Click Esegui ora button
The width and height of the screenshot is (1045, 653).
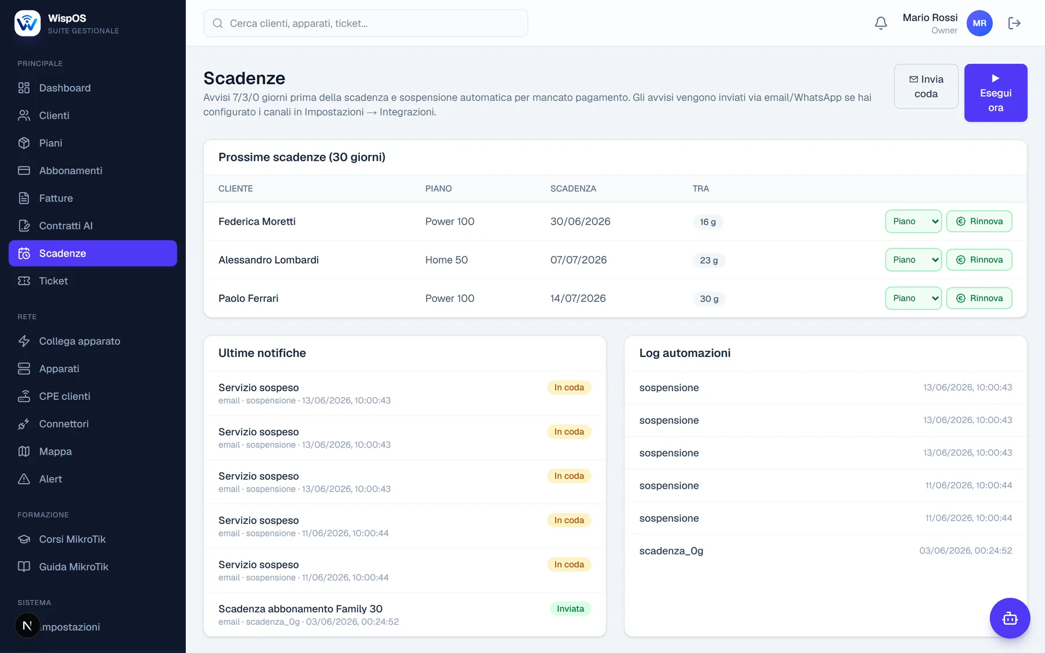tap(996, 93)
